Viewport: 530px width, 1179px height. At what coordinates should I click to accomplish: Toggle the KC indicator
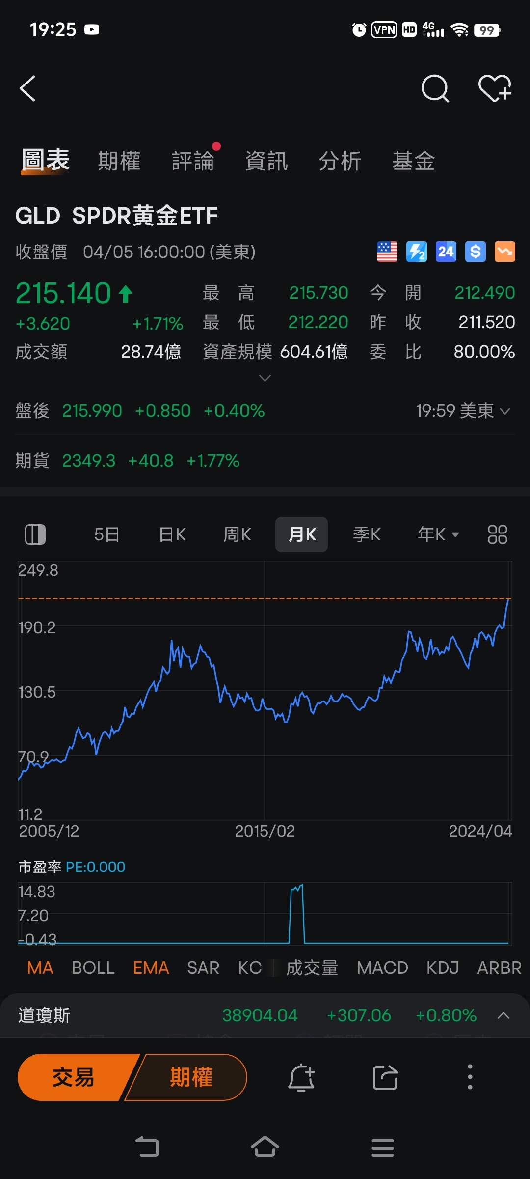click(250, 968)
